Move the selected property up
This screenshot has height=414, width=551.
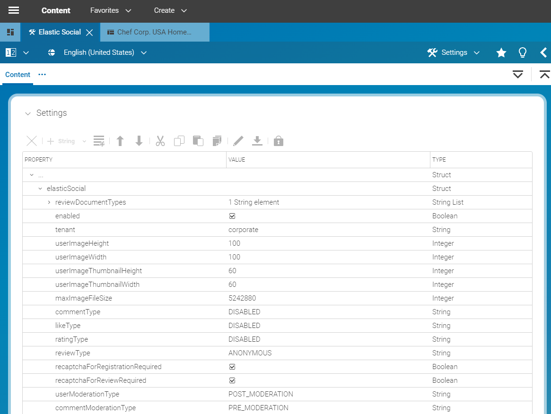tap(120, 141)
